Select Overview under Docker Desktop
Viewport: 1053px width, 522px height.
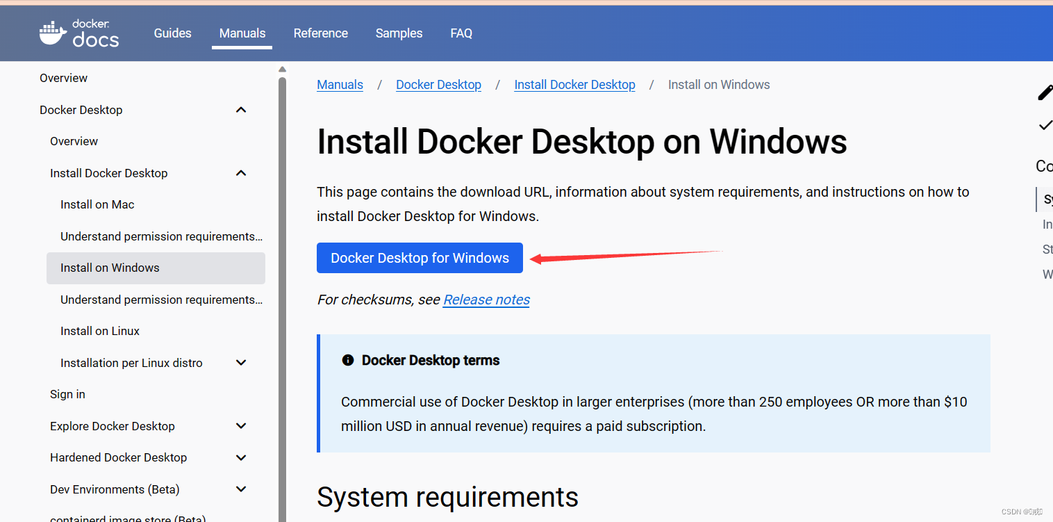tap(74, 141)
